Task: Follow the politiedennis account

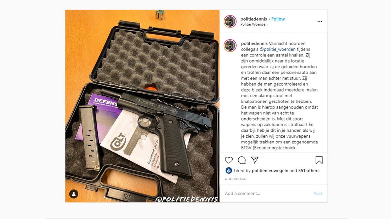Action: (278, 19)
